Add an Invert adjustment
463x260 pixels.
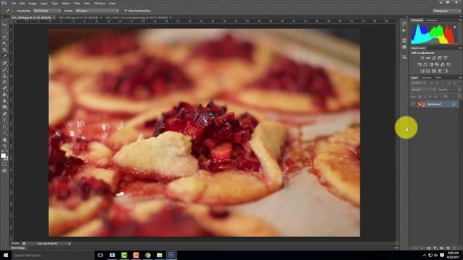[x=422, y=71]
